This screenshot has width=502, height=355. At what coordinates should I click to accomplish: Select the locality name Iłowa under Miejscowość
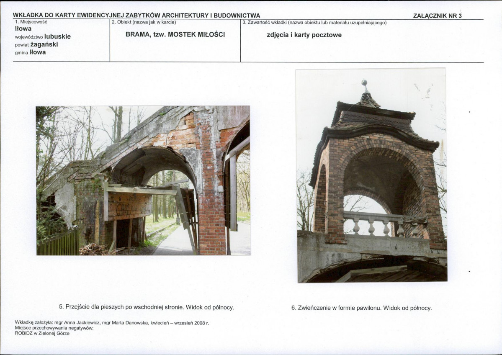coord(23,29)
